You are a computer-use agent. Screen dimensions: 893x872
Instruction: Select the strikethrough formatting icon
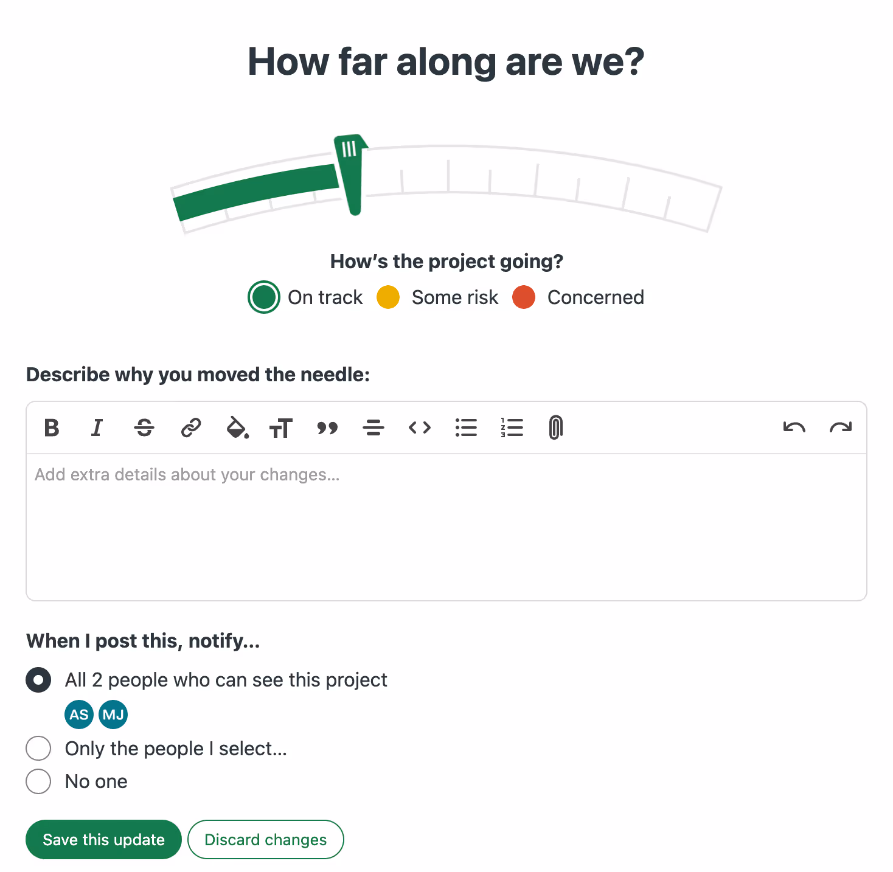click(x=144, y=428)
